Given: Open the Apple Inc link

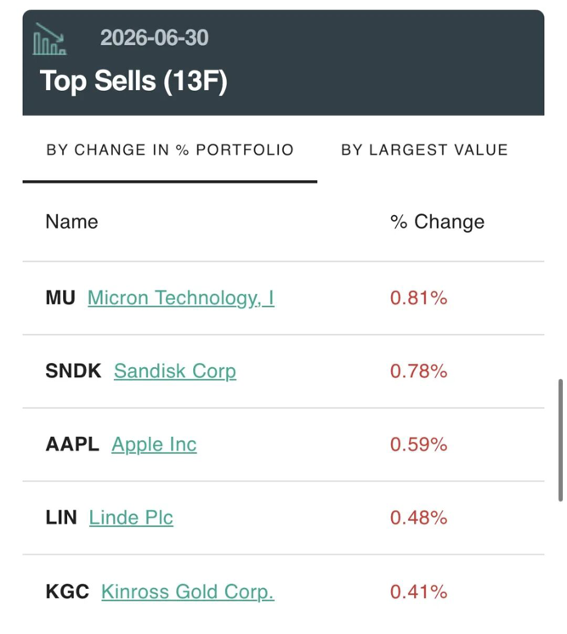Looking at the screenshot, I should [154, 444].
